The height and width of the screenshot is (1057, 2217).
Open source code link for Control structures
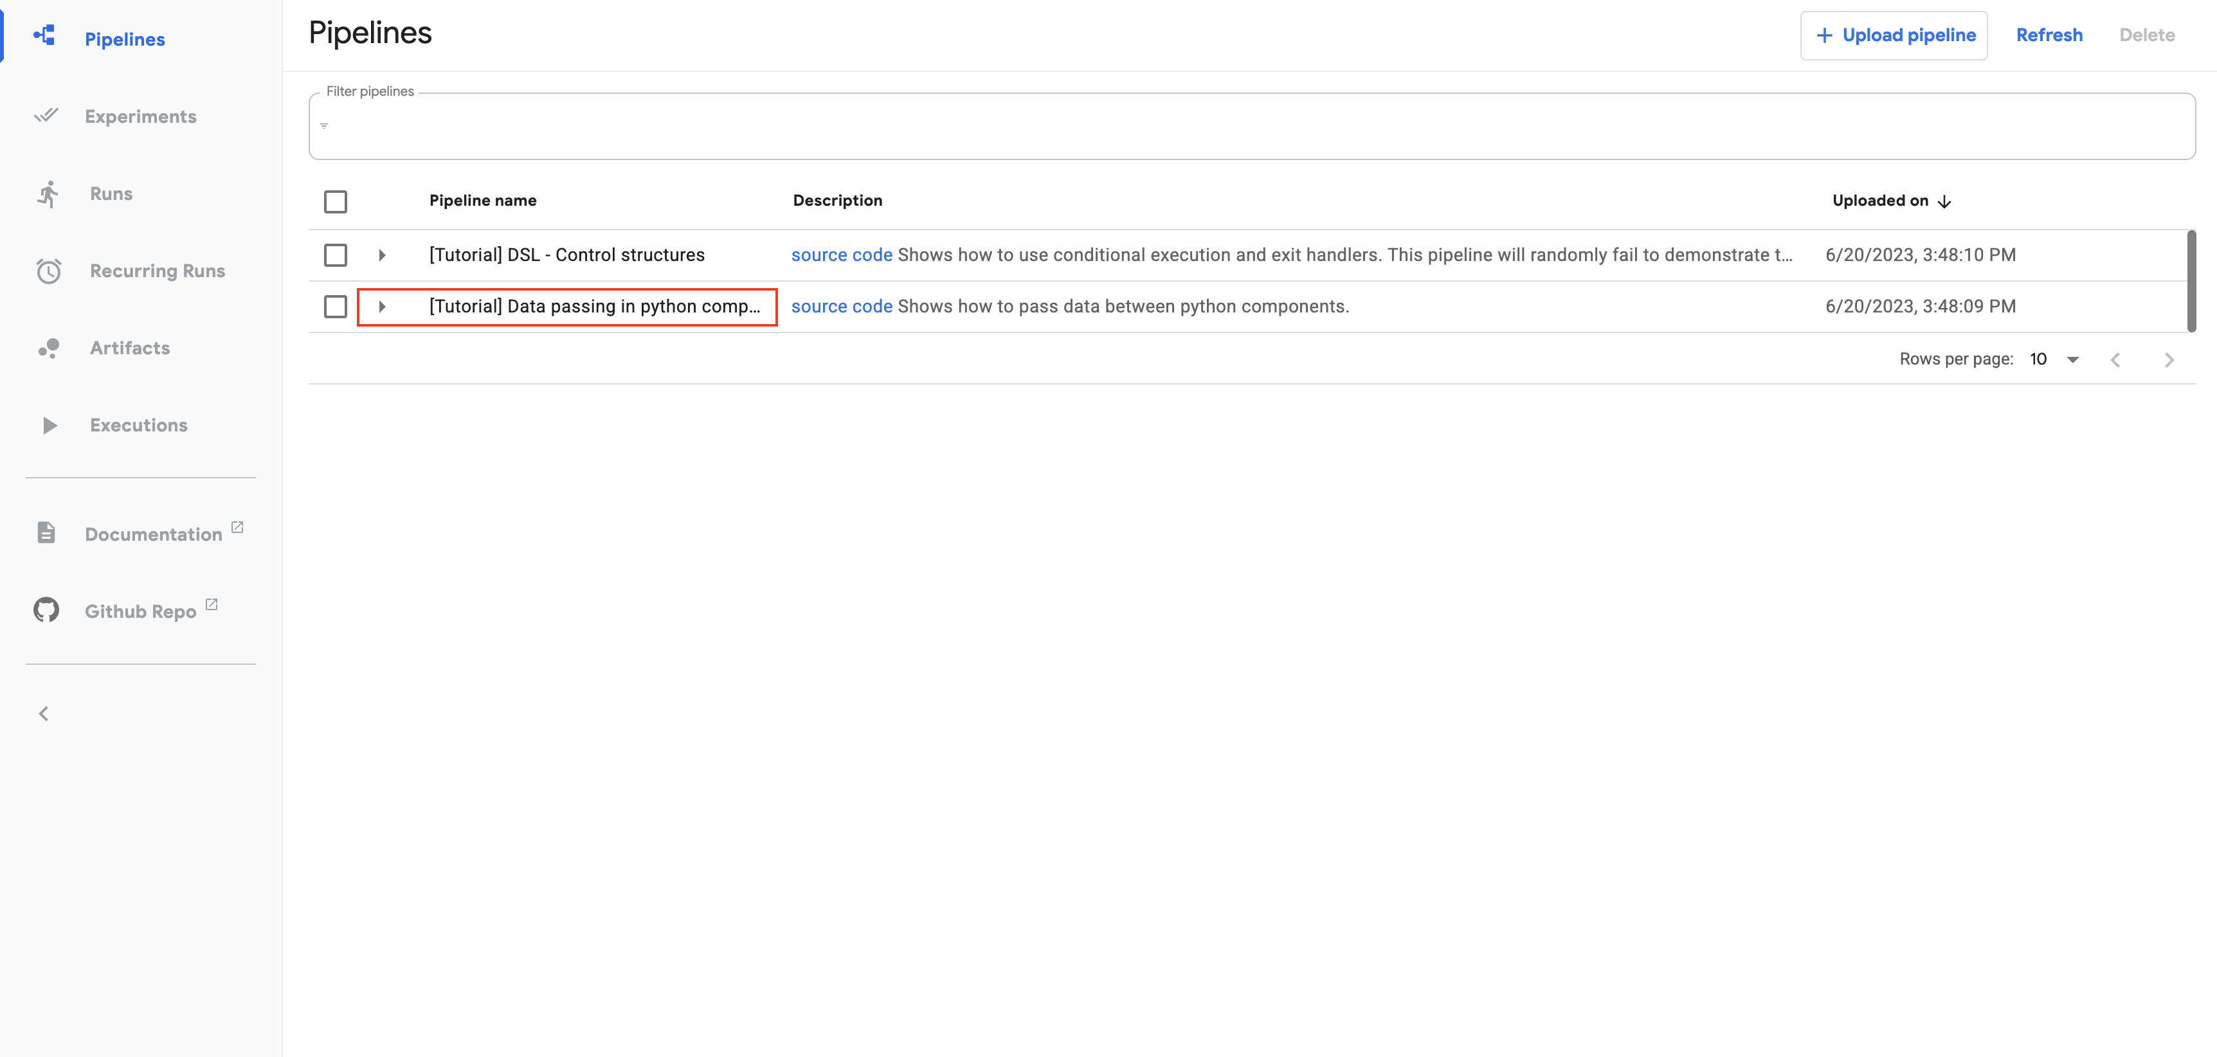click(x=842, y=255)
